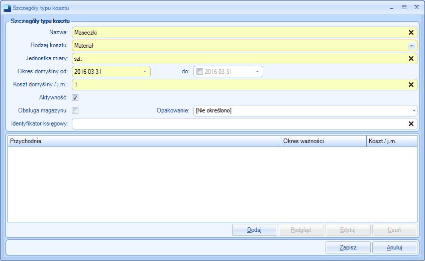Open the Rodzaj kosztu dropdown
This screenshot has height=261, width=425.
411,46
